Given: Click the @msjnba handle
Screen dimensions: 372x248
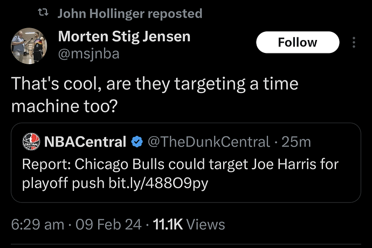Looking at the screenshot, I should coord(89,53).
